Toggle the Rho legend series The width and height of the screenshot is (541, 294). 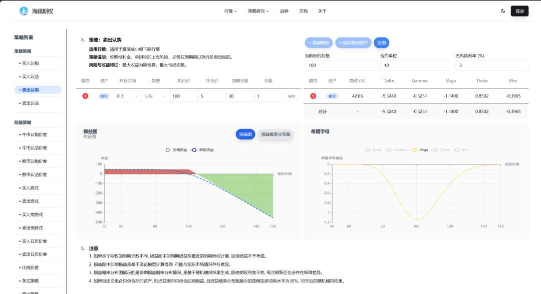tap(461, 149)
